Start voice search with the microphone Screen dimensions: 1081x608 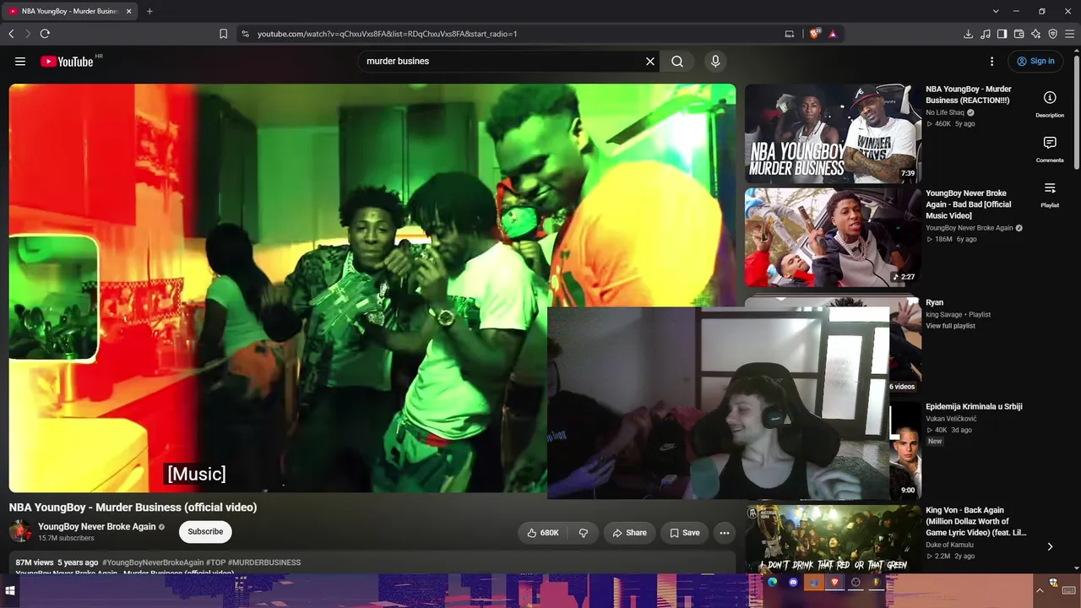[x=715, y=61]
